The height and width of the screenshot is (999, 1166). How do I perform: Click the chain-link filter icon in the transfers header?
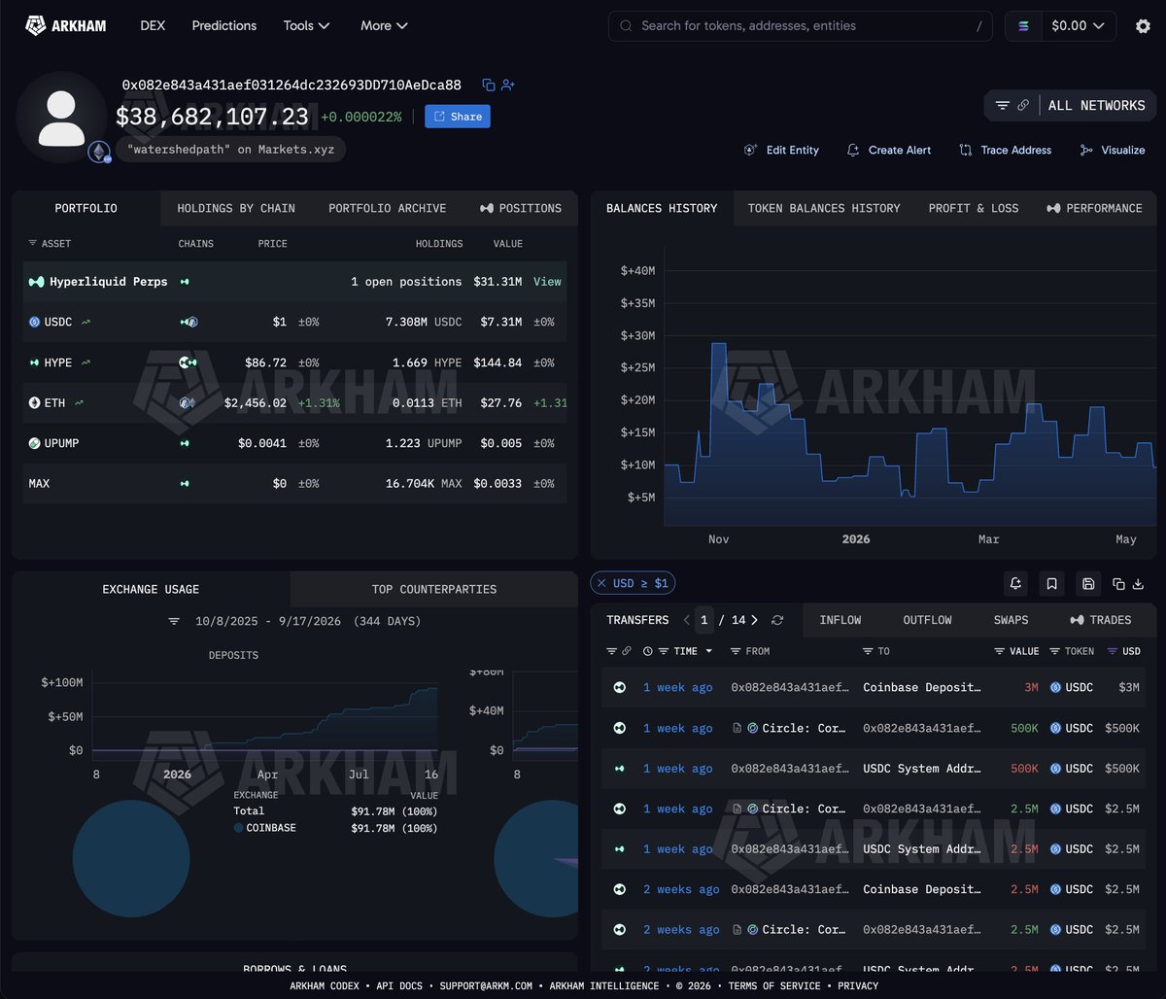click(x=627, y=651)
